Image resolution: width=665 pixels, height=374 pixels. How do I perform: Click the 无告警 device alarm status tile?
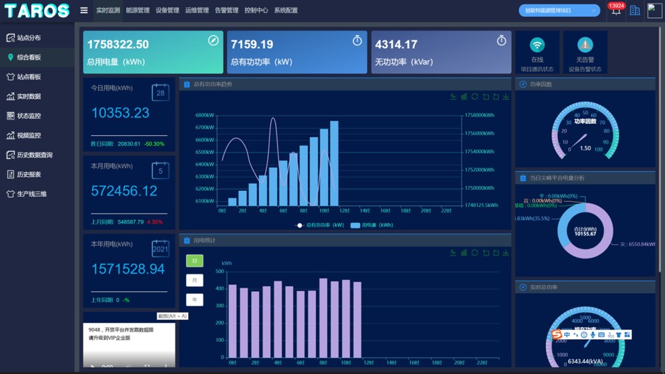pyautogui.click(x=585, y=52)
